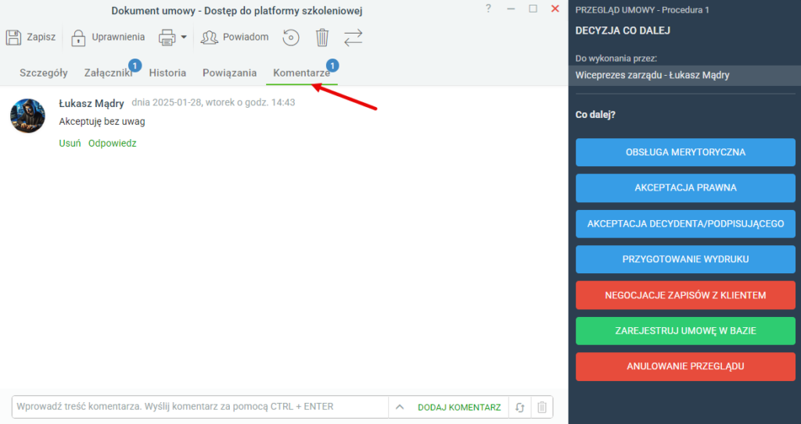Click the trash delete icon in toolbar
The image size is (801, 424).
(x=321, y=37)
